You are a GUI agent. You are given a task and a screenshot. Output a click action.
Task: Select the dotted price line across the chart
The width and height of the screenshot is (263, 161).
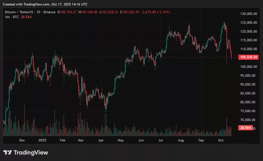(x=116, y=57)
